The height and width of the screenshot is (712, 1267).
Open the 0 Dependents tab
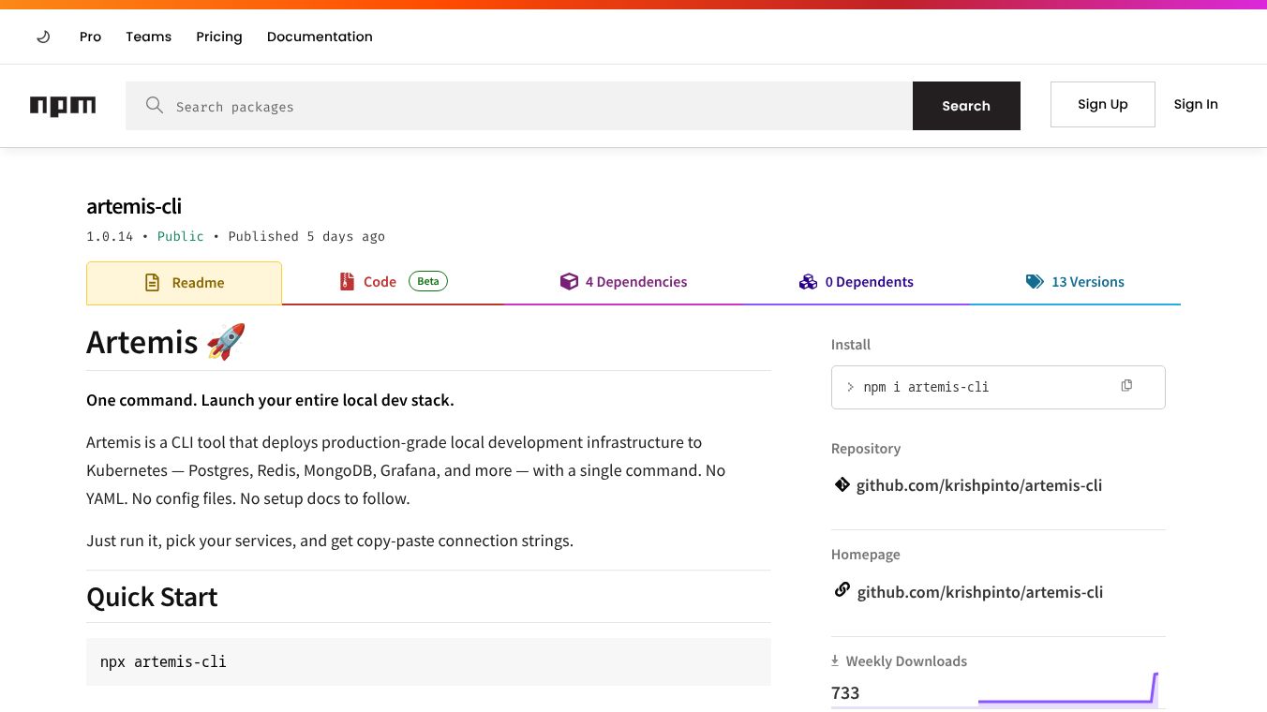point(857,282)
